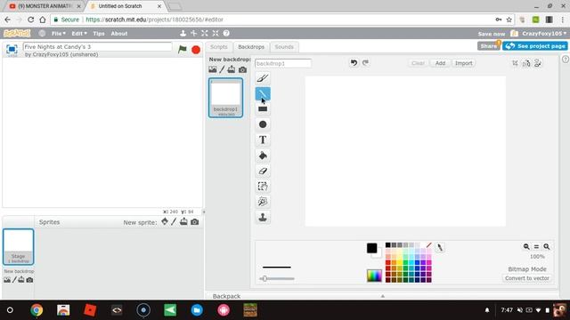Edit the project title field
The height and width of the screenshot is (320, 570).
(x=97, y=47)
